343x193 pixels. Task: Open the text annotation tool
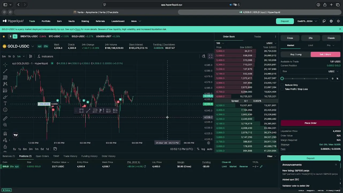[x=5, y=103]
